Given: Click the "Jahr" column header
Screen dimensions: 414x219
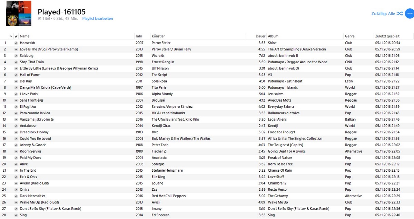Looking at the screenshot, I should click(138, 36).
